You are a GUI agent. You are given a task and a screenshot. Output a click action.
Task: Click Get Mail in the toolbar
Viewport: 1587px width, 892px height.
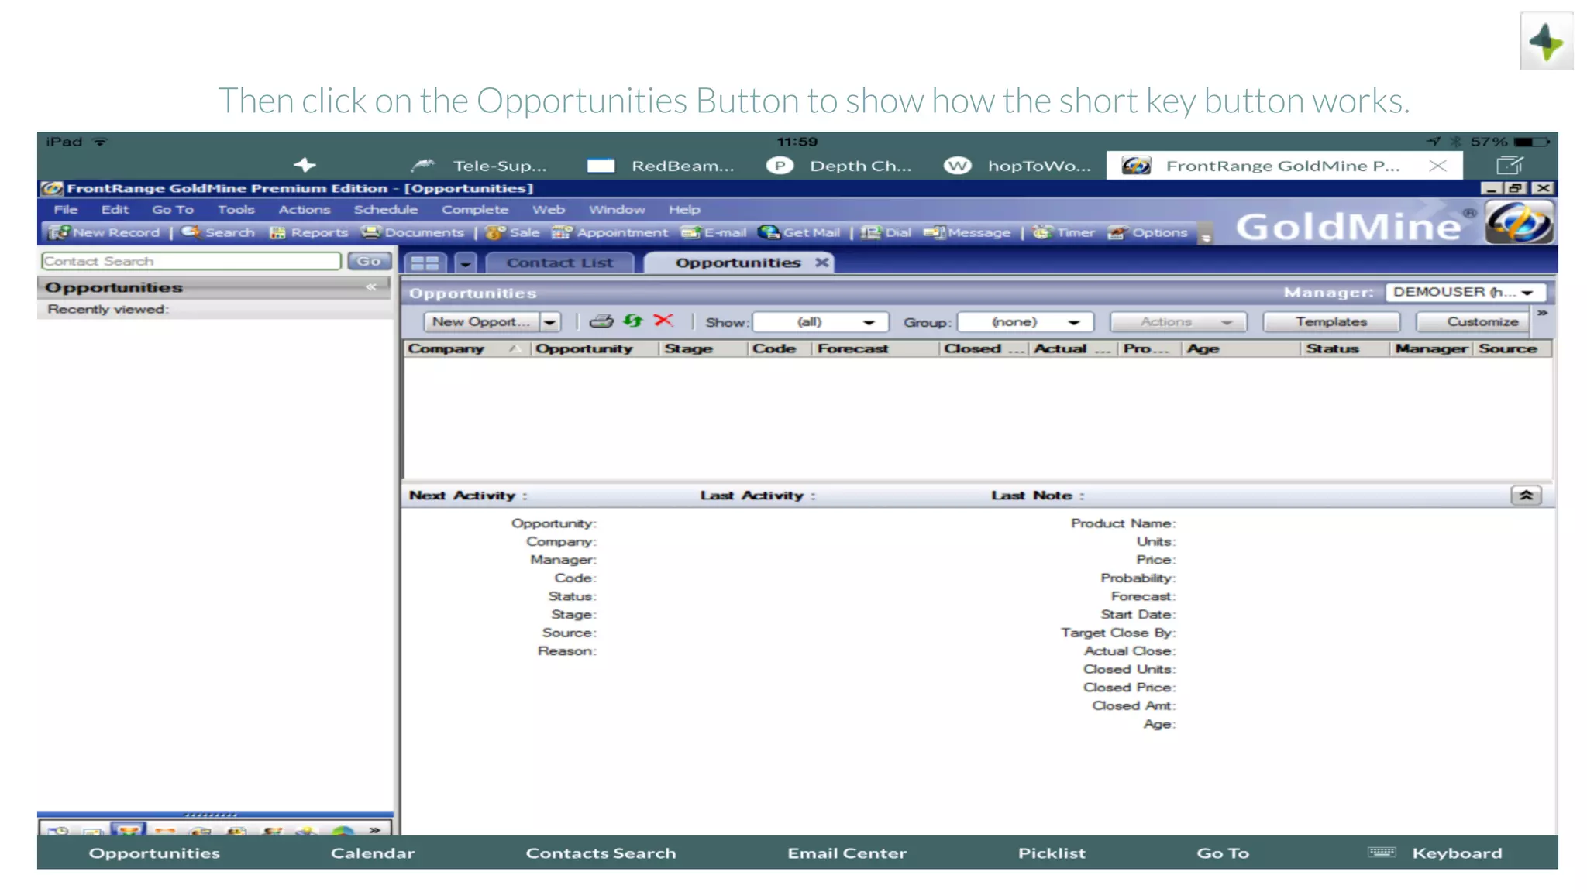[800, 232]
